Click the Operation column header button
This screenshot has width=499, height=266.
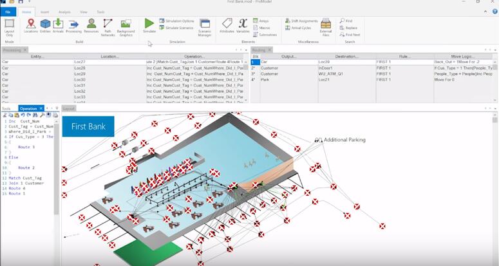(194, 56)
